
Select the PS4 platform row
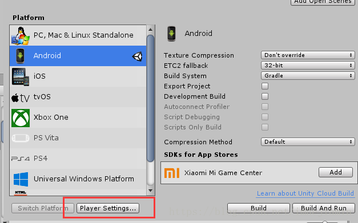coord(78,159)
